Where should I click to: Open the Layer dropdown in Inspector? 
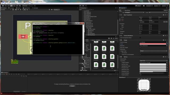(158, 12)
